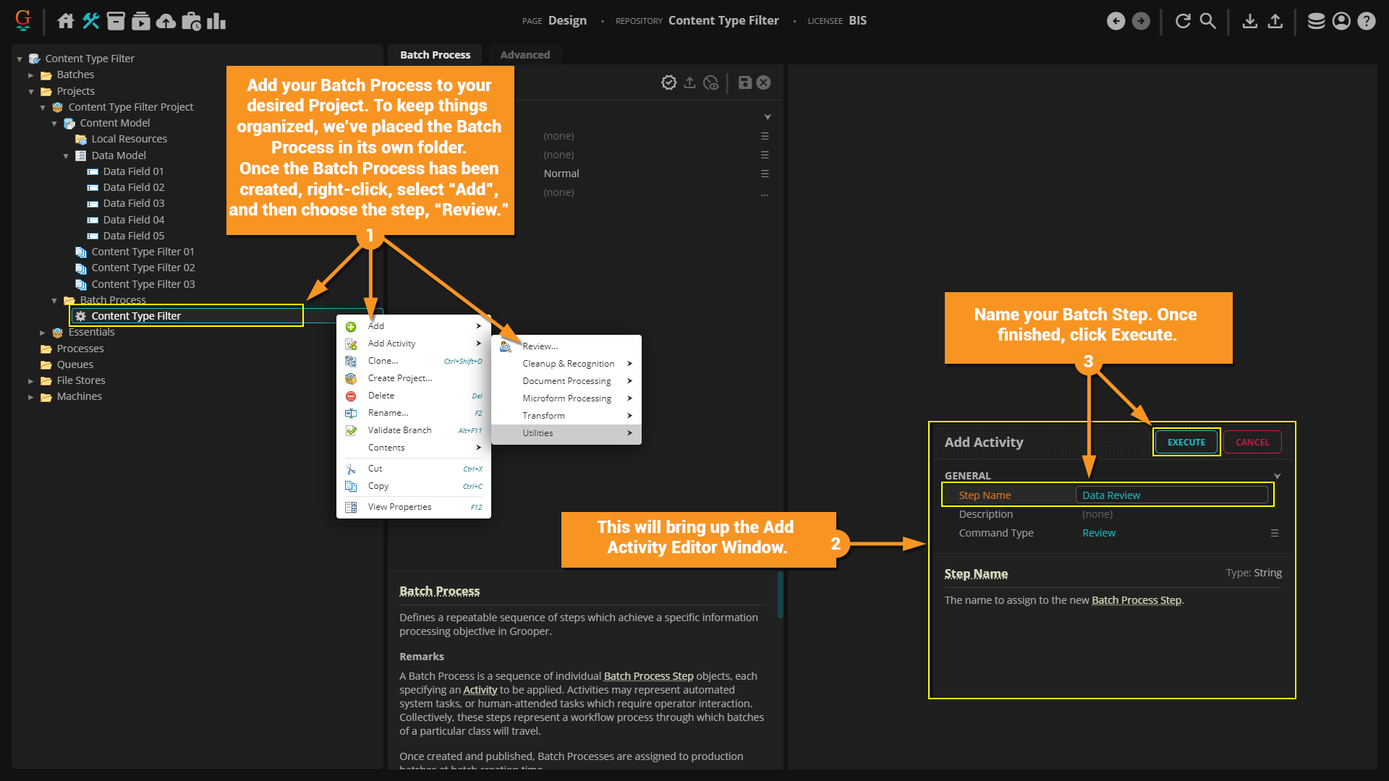
Task: Click the Publish upload icon in Batch Process toolbar
Action: (x=690, y=82)
